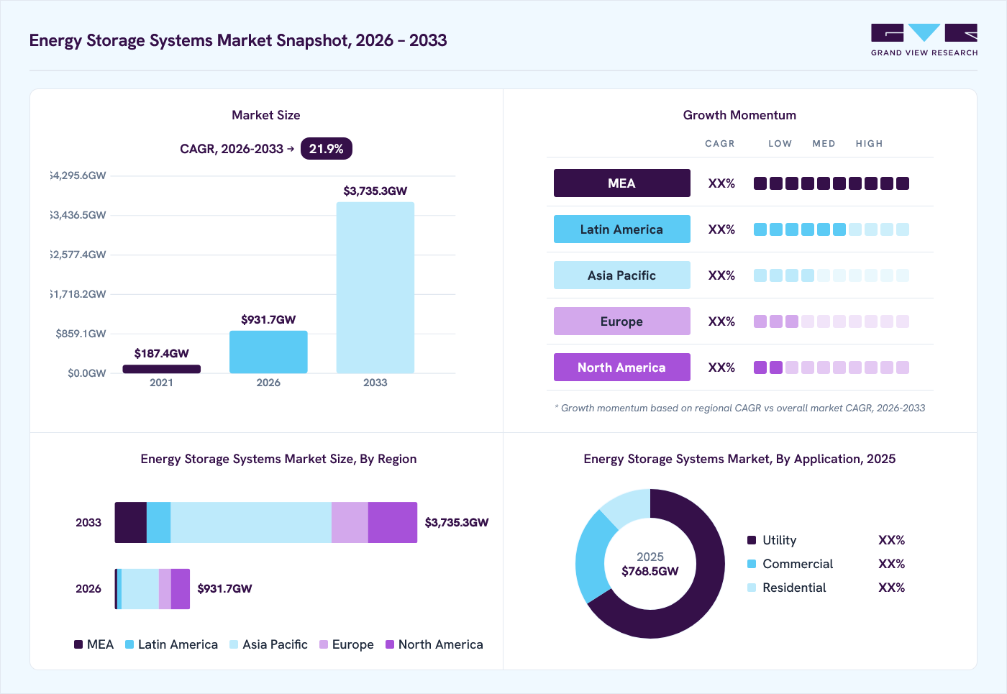Image resolution: width=1007 pixels, height=694 pixels.
Task: Click the MEA row XX% CAGR value
Action: point(721,183)
